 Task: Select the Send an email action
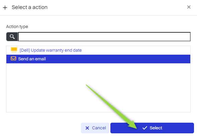pyautogui.click(x=98, y=59)
